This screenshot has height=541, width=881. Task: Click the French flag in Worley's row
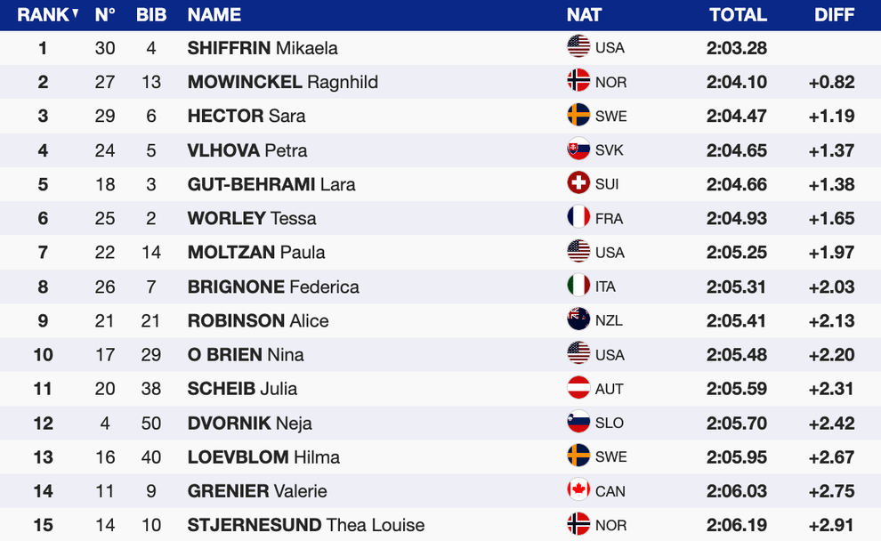coord(578,217)
